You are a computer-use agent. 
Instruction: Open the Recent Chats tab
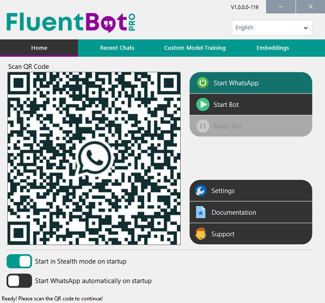(117, 48)
